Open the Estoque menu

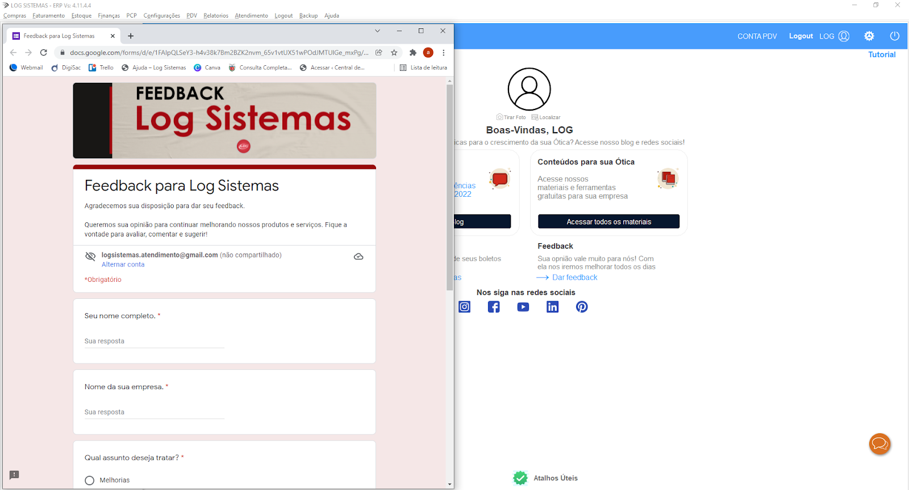click(x=81, y=16)
